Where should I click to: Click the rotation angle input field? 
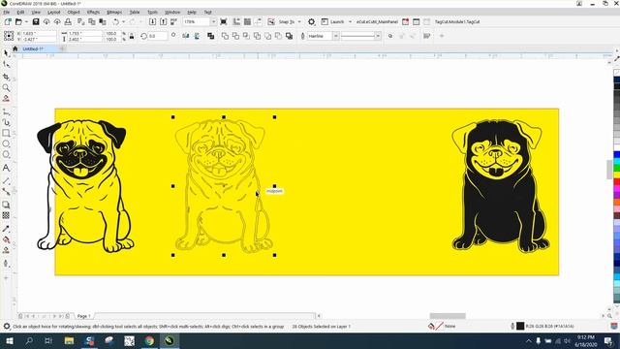tap(157, 36)
